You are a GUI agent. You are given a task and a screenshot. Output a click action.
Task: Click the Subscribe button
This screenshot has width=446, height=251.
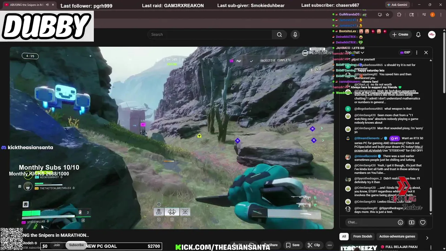point(76,245)
